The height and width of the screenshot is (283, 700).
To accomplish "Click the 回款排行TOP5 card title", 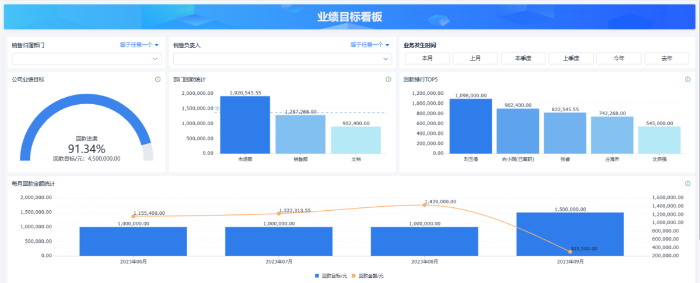I will tap(421, 79).
